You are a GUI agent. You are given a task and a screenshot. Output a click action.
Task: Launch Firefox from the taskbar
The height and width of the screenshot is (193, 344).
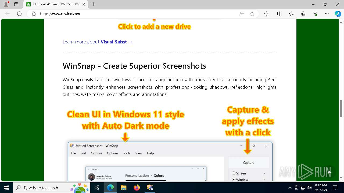(137, 188)
